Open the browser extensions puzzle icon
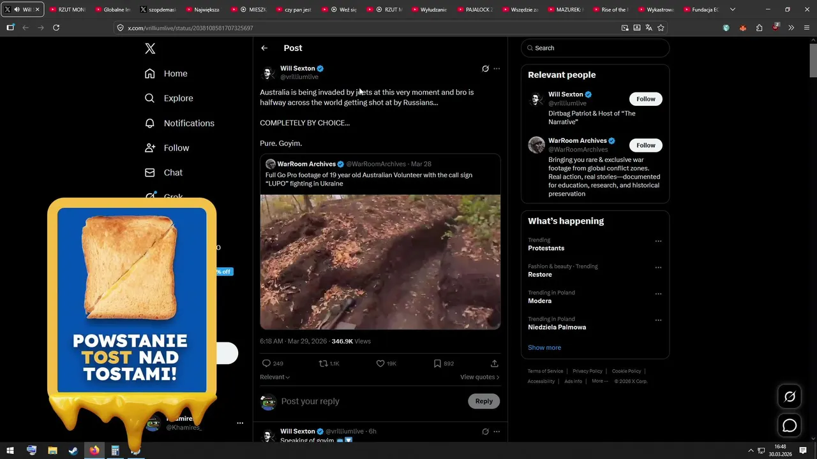This screenshot has width=817, height=459. [759, 27]
